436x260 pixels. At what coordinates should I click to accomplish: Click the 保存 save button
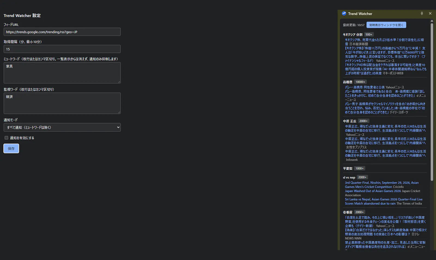[11, 148]
